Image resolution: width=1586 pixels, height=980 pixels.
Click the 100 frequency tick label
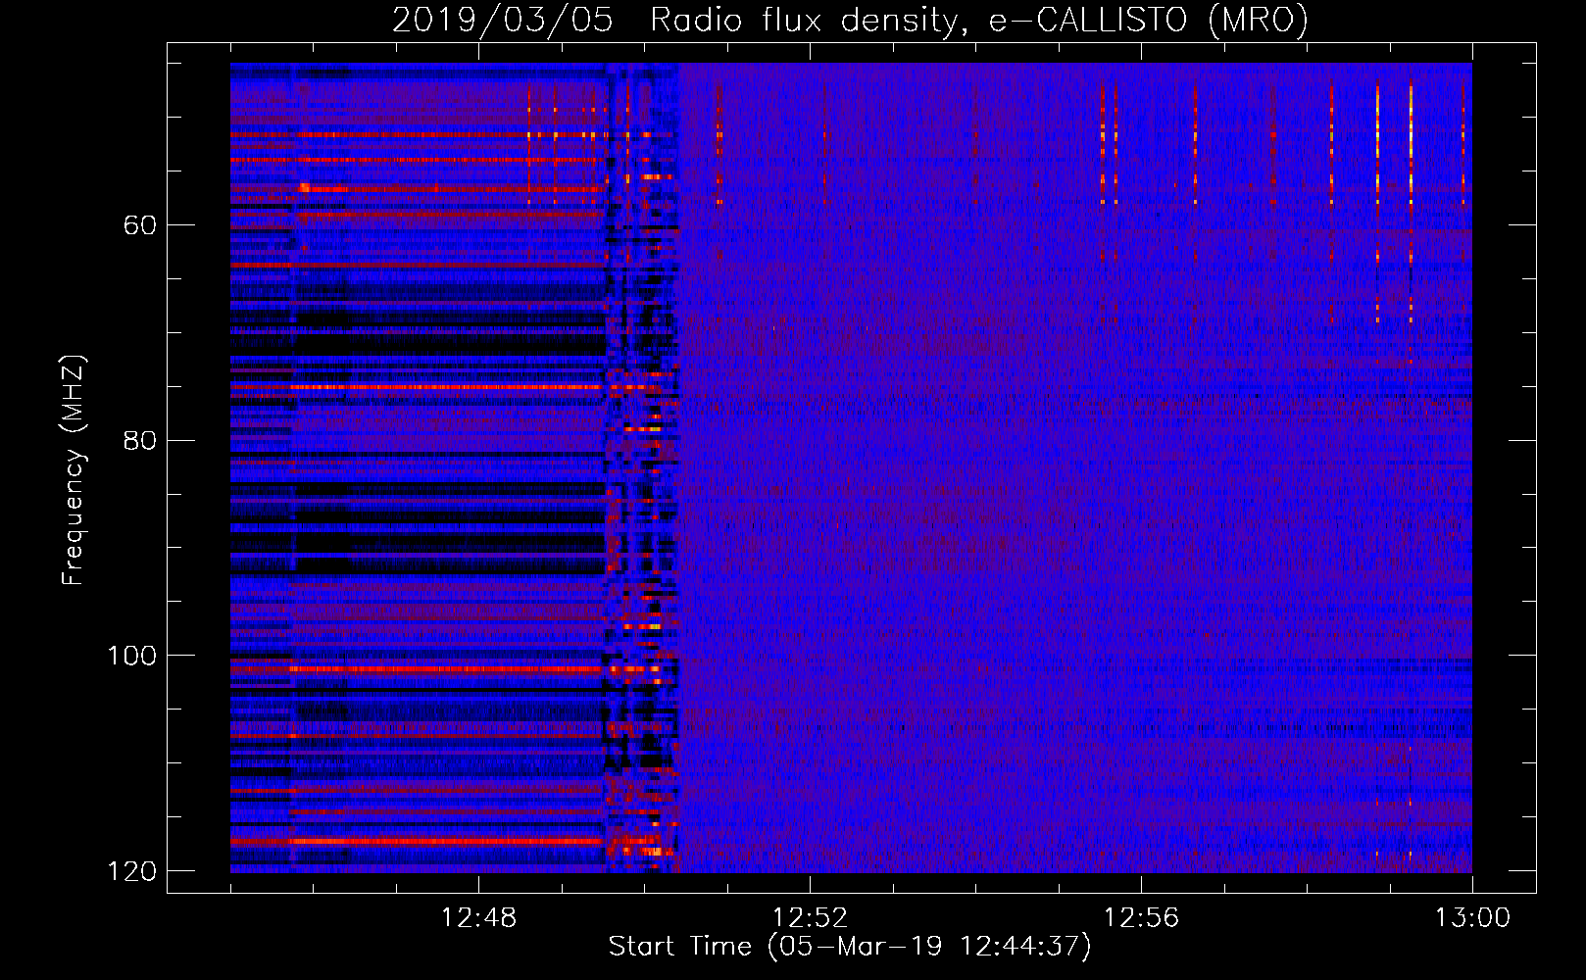[x=132, y=656]
